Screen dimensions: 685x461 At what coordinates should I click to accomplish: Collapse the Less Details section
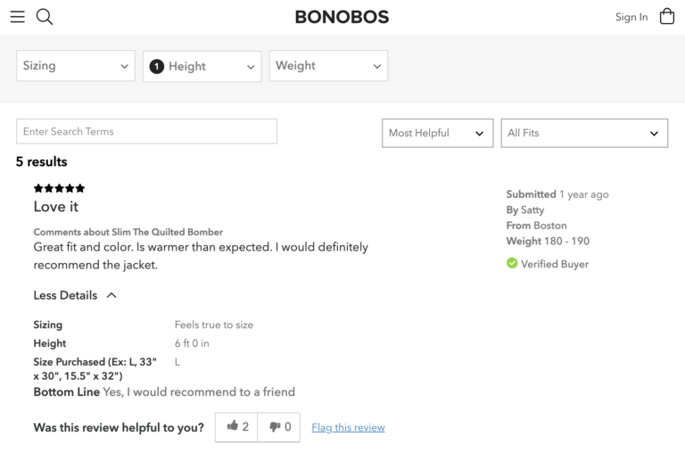point(65,295)
